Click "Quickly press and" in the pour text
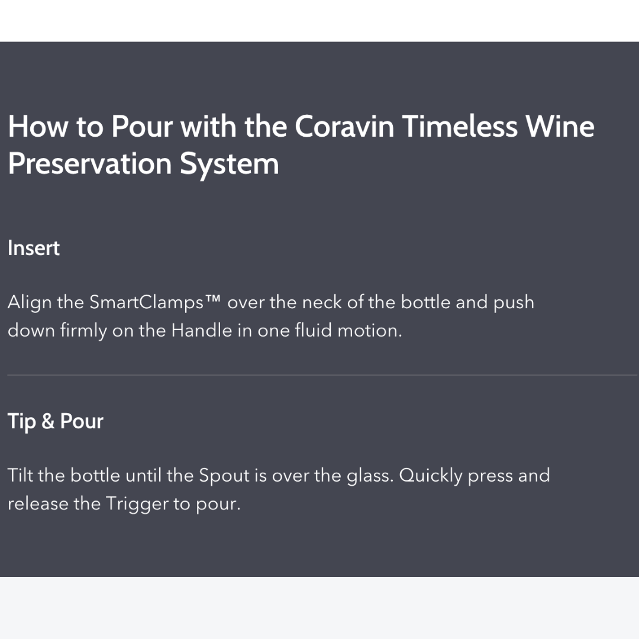Screen dimensions: 639x639 (475, 475)
